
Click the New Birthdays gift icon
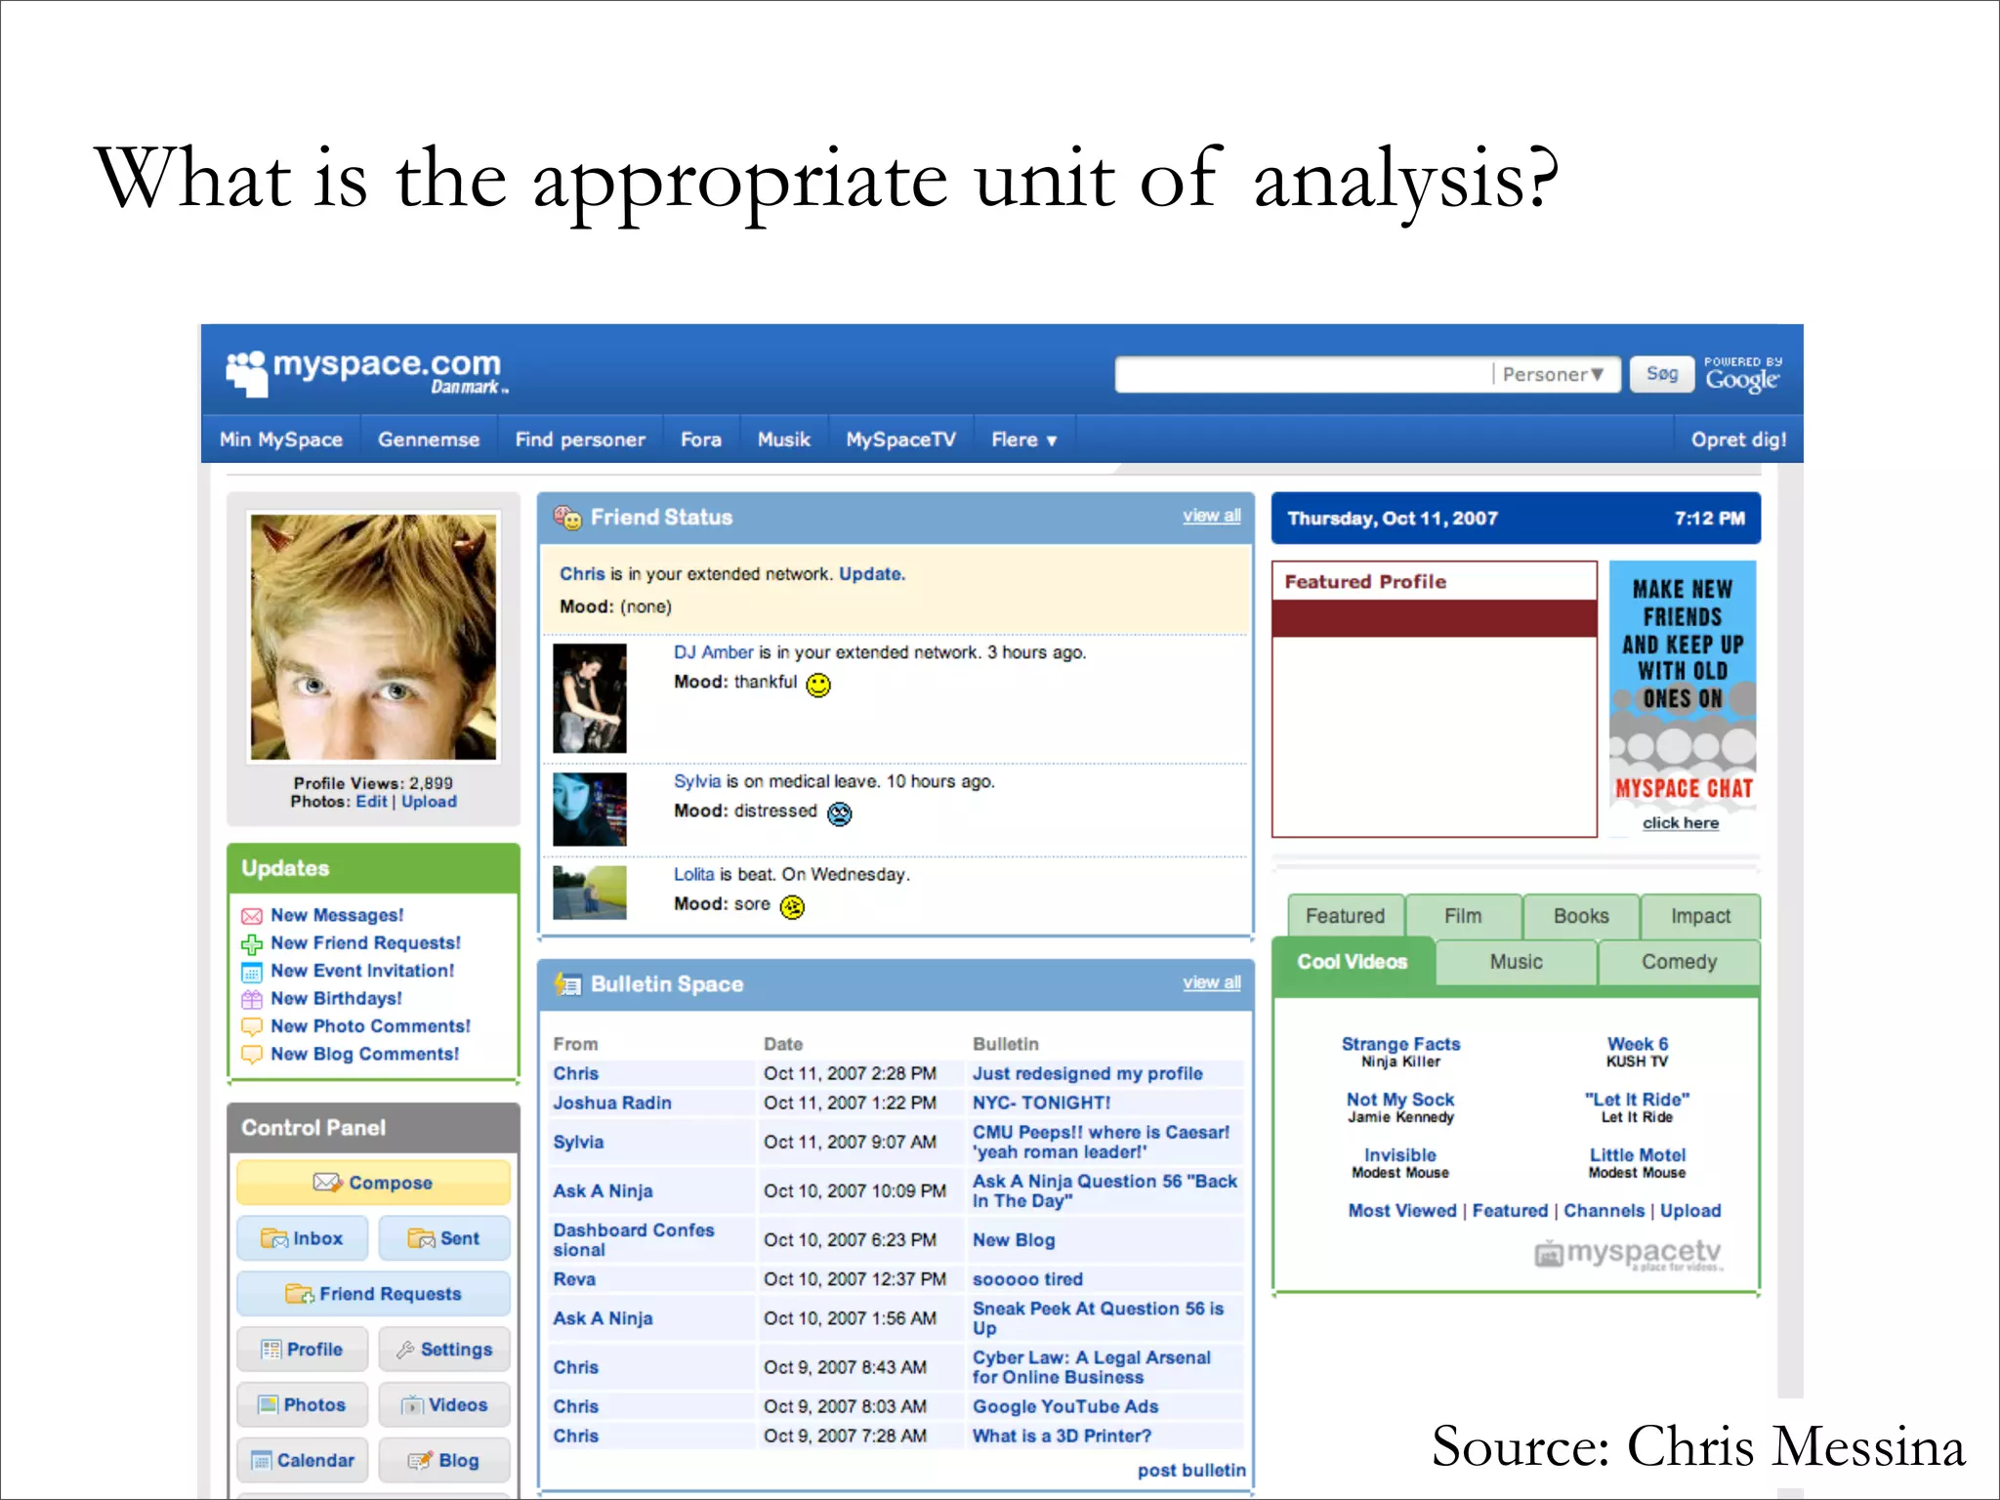point(251,999)
